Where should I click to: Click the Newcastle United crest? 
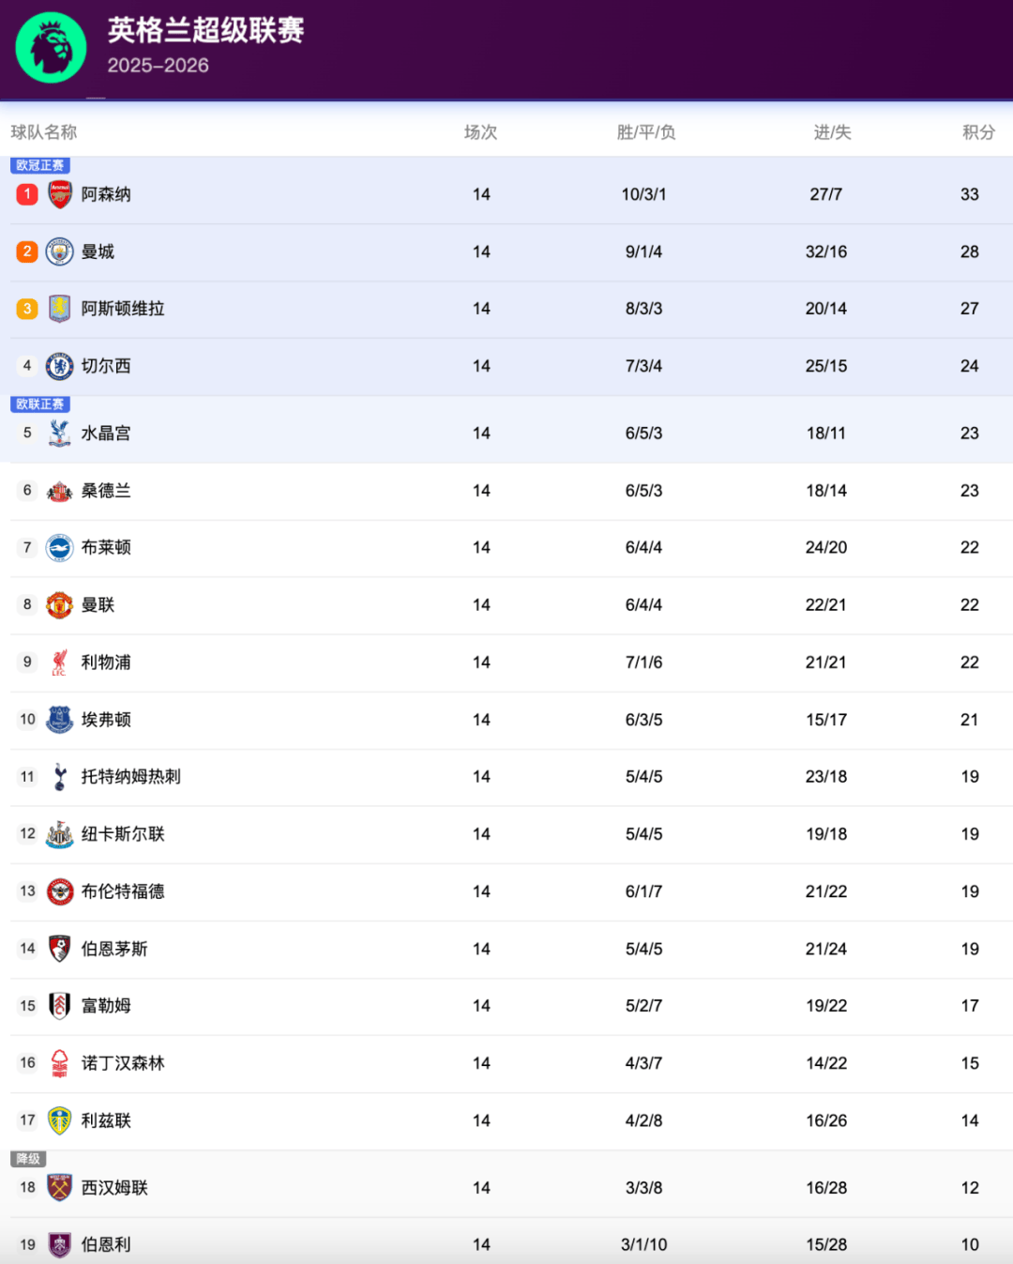pos(60,834)
